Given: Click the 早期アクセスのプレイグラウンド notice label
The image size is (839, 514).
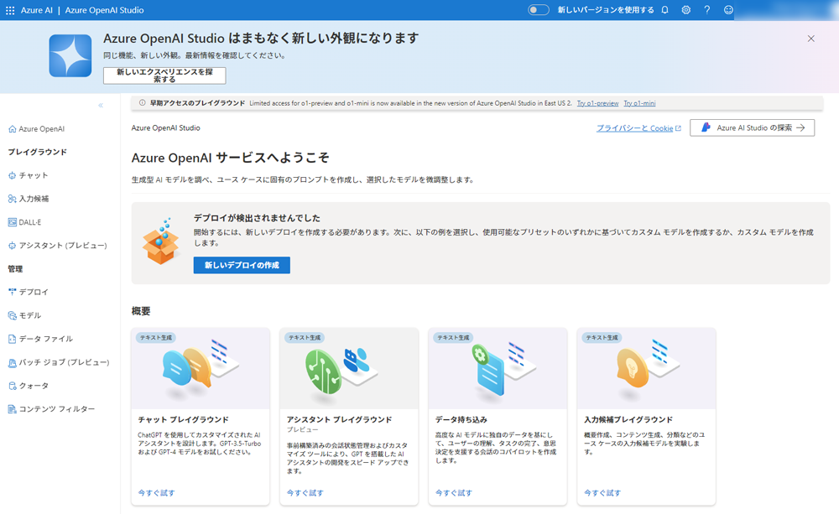Looking at the screenshot, I should (x=197, y=103).
